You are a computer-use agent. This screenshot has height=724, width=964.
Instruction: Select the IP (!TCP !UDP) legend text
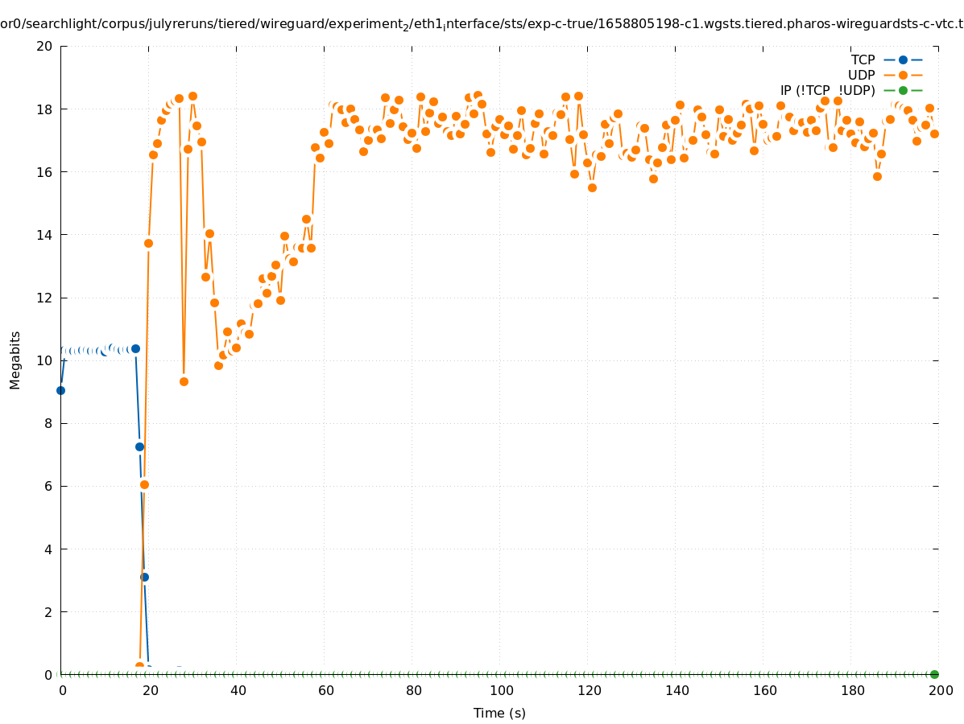827,90
